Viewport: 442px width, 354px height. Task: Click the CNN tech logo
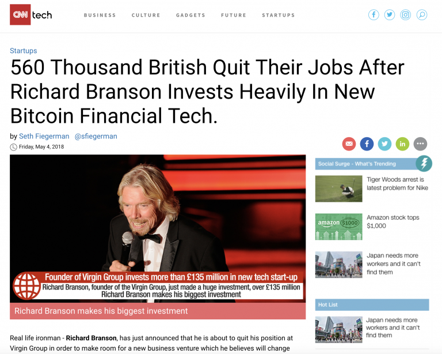pyautogui.click(x=31, y=14)
